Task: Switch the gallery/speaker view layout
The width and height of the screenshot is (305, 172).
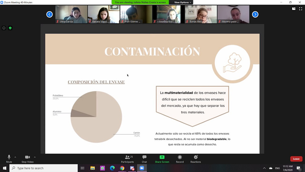Action: 294,9
